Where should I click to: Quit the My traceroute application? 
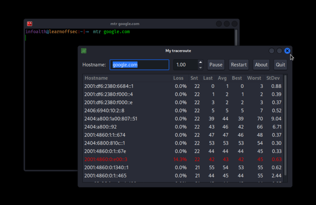click(x=281, y=65)
